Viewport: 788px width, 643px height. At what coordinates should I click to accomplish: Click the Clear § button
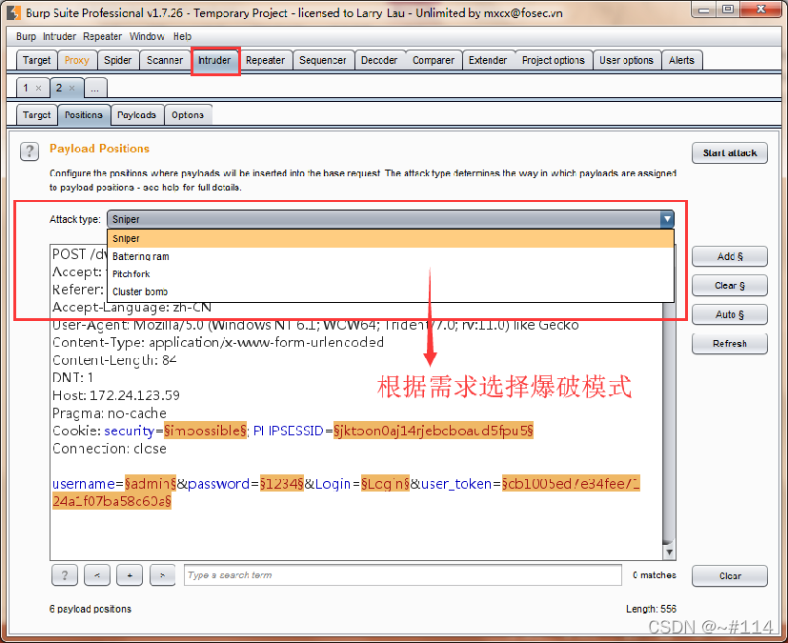pyautogui.click(x=730, y=286)
